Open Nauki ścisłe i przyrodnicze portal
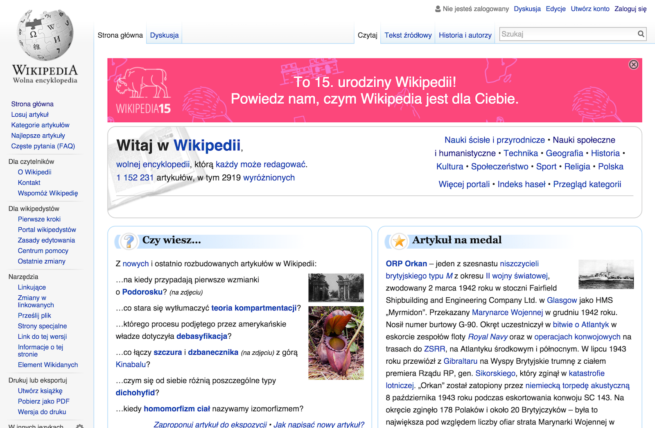Image resolution: width=655 pixels, height=428 pixels. click(495, 140)
